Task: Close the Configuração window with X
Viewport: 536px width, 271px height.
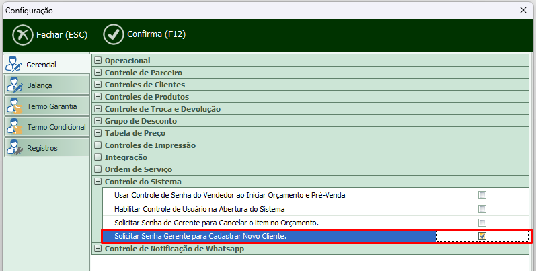Action: pos(524,11)
